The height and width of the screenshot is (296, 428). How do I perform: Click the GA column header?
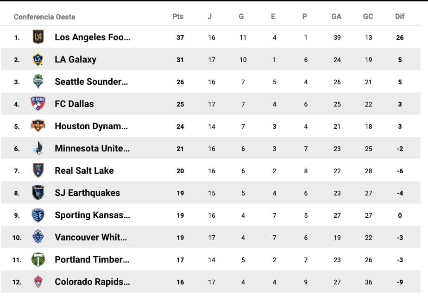coord(336,16)
